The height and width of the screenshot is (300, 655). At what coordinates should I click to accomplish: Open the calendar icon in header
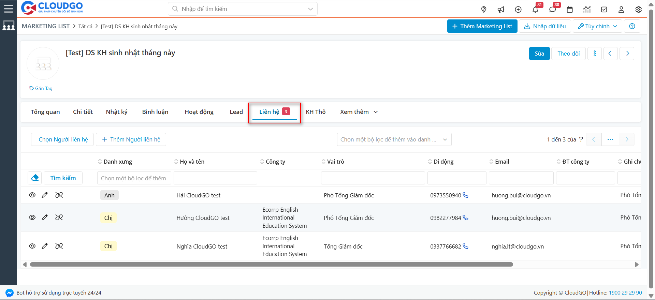coord(570,10)
